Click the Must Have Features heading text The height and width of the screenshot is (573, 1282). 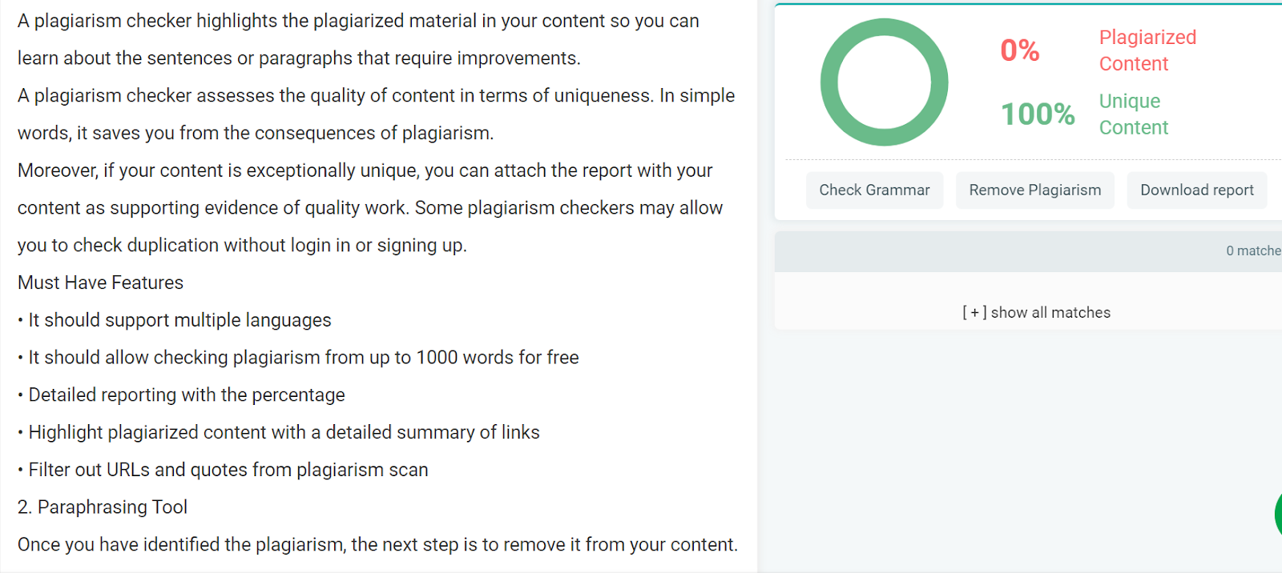tap(101, 282)
